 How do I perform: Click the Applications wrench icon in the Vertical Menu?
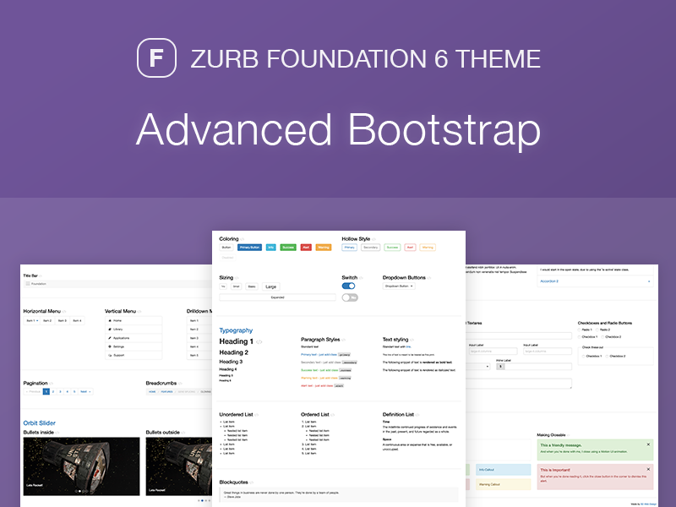coord(110,338)
